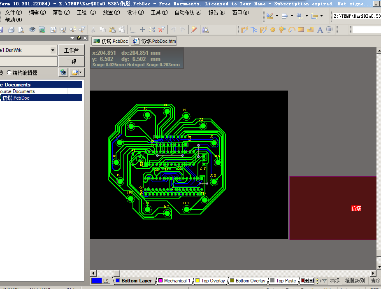Open the 编辑(E) menu
This screenshot has height=289, width=381.
point(37,12)
